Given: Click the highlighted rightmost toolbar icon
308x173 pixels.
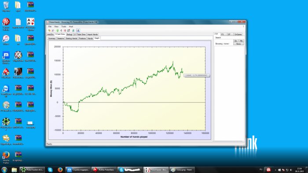Looking at the screenshot, I should (78, 30).
